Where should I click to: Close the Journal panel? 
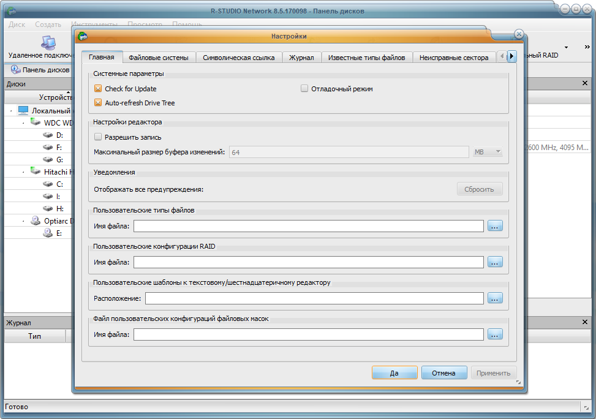click(585, 322)
